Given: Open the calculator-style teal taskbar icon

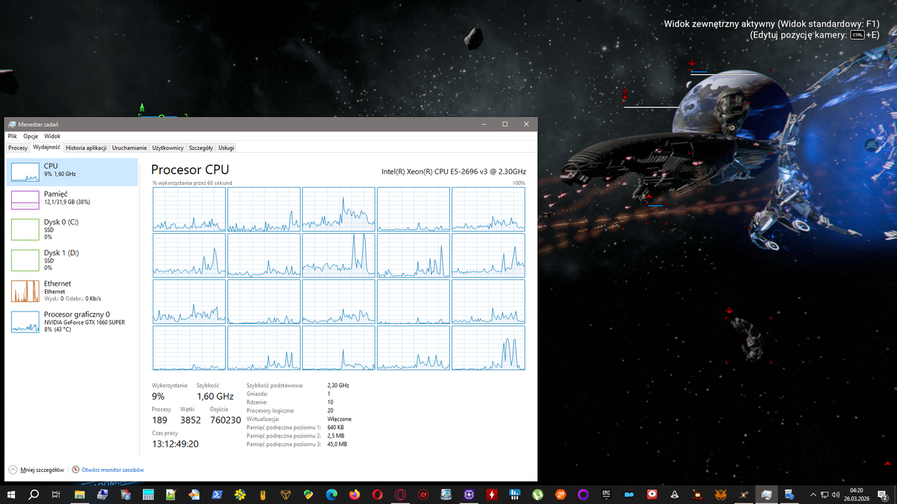Looking at the screenshot, I should click(149, 494).
